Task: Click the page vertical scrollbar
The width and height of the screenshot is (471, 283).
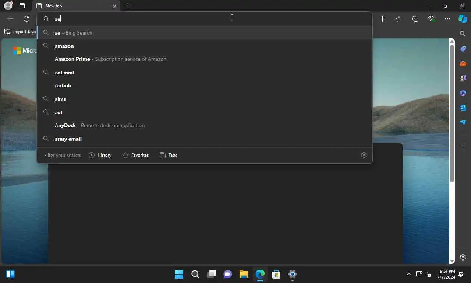Action: [x=452, y=114]
